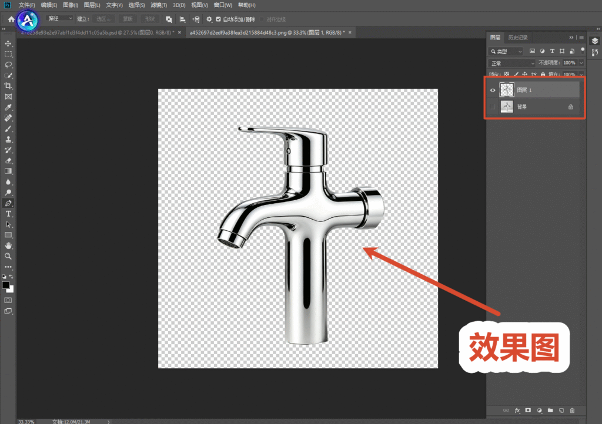Select the Path Selection tool
The image size is (602, 424).
coord(8,225)
